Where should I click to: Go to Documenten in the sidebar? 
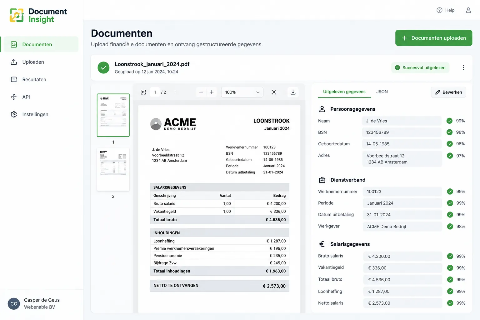coord(40,44)
